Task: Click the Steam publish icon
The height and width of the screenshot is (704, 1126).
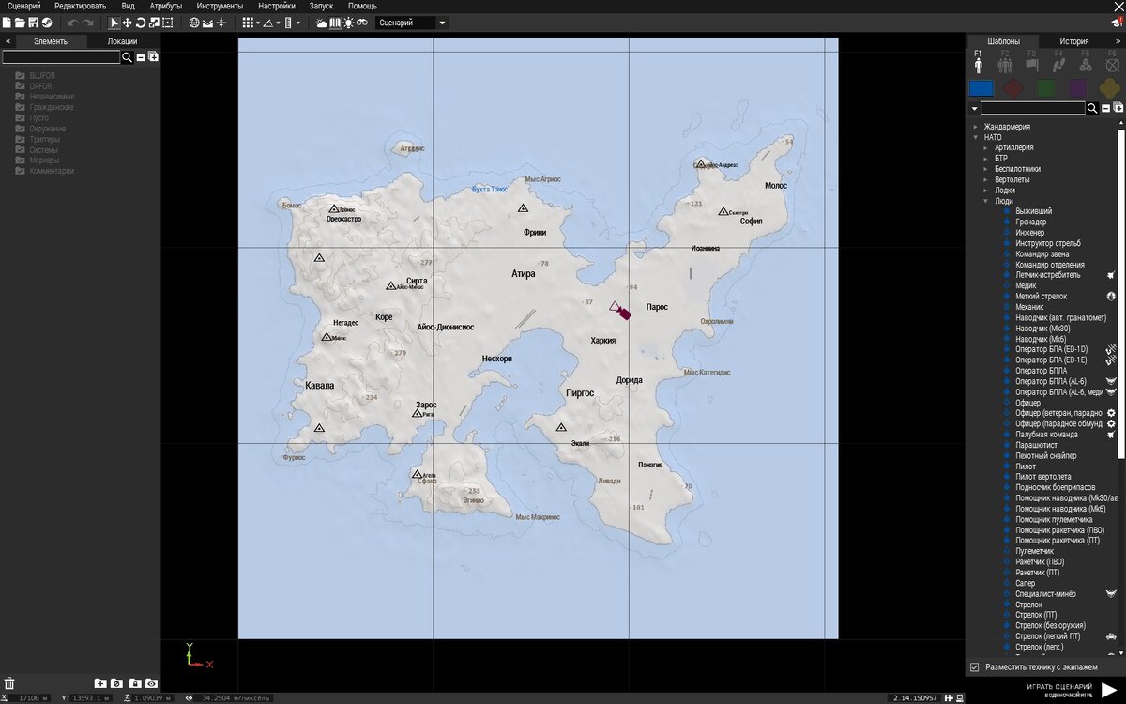Action: click(x=46, y=23)
